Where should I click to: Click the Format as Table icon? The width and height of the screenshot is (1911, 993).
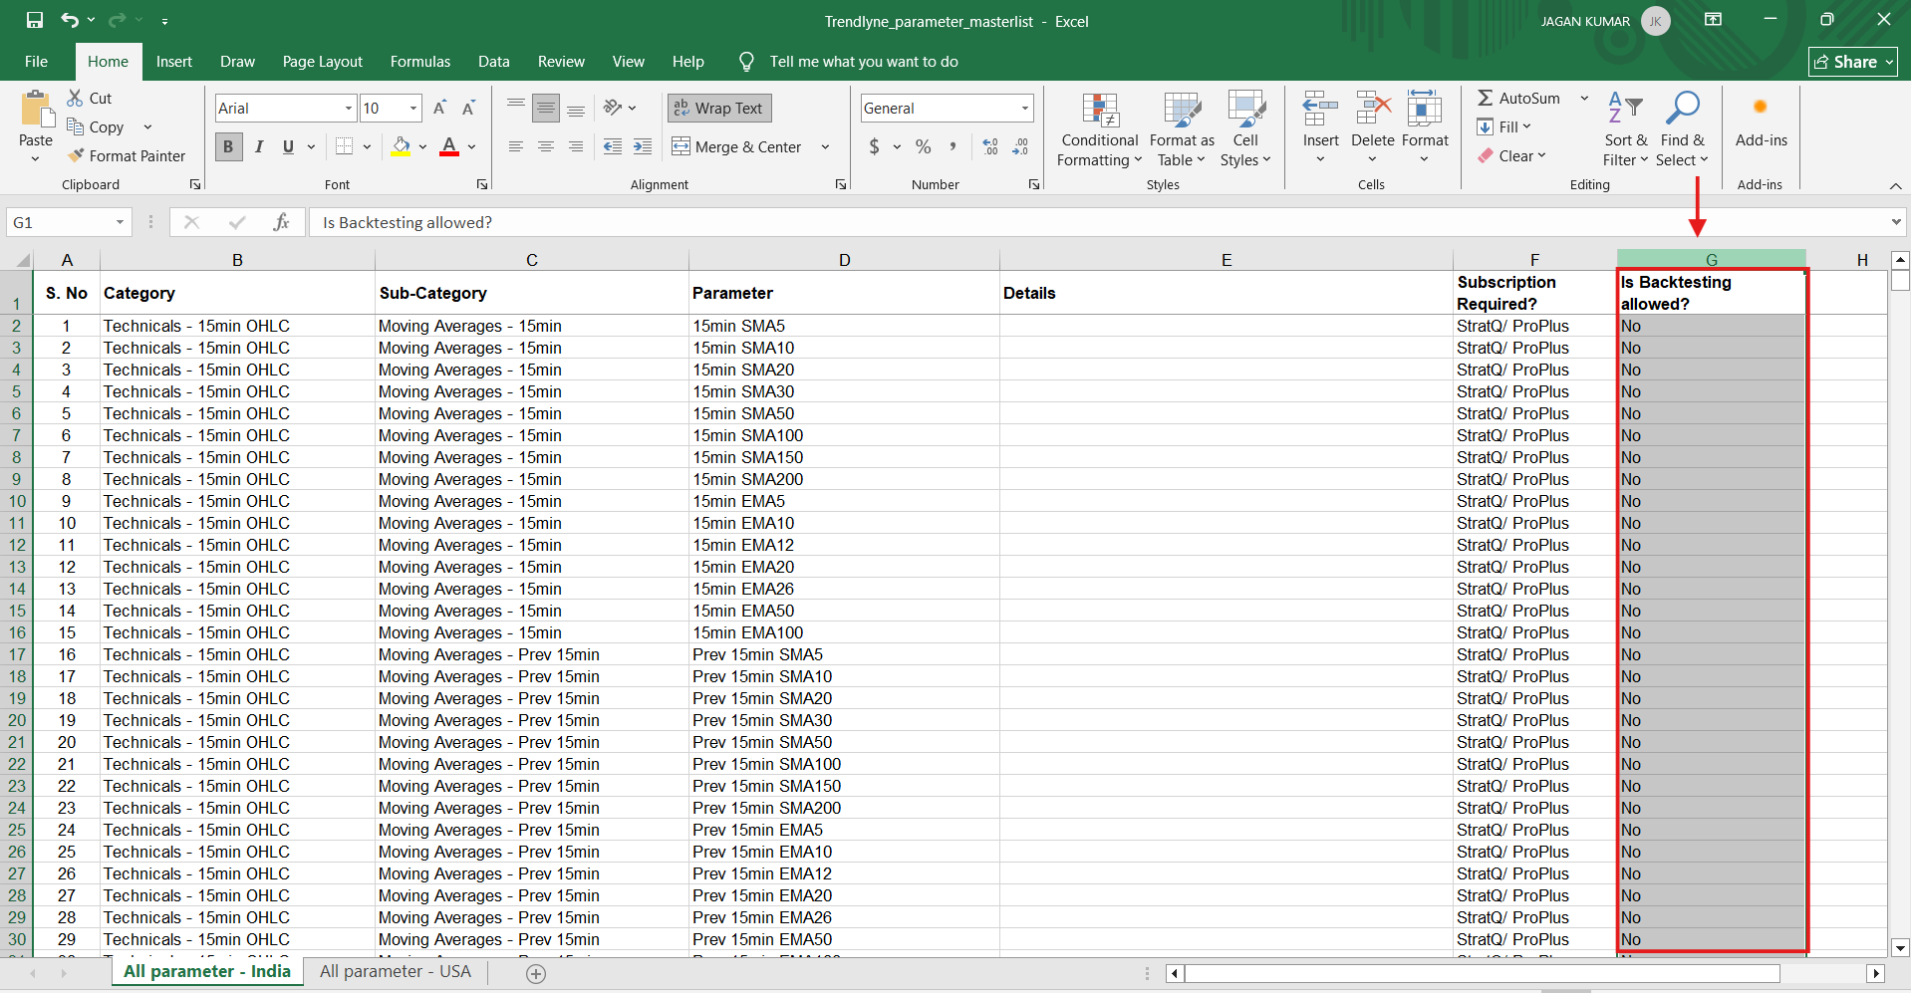(x=1182, y=112)
